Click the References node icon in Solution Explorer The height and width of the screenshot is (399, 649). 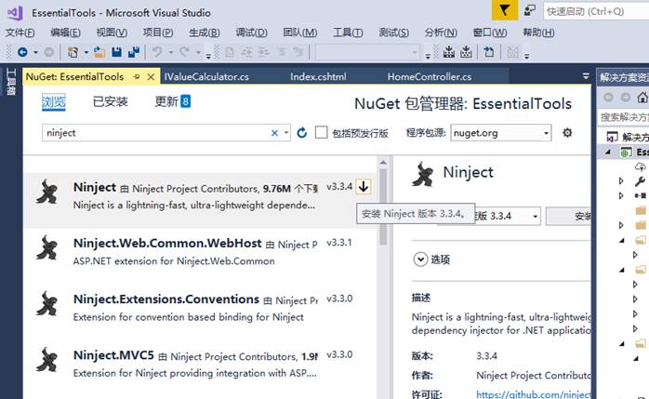click(641, 195)
